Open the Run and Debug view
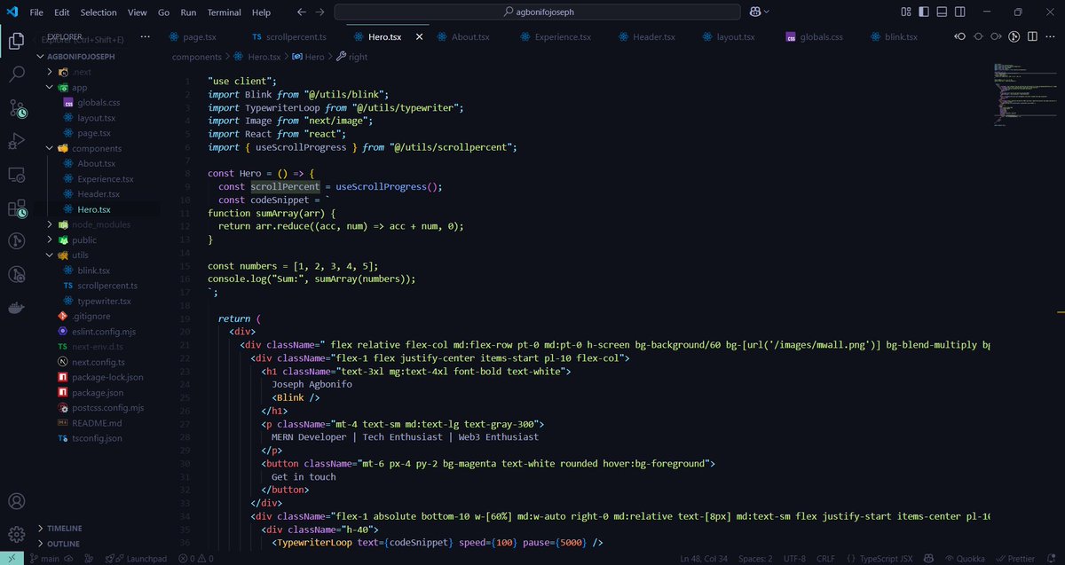 coord(16,141)
